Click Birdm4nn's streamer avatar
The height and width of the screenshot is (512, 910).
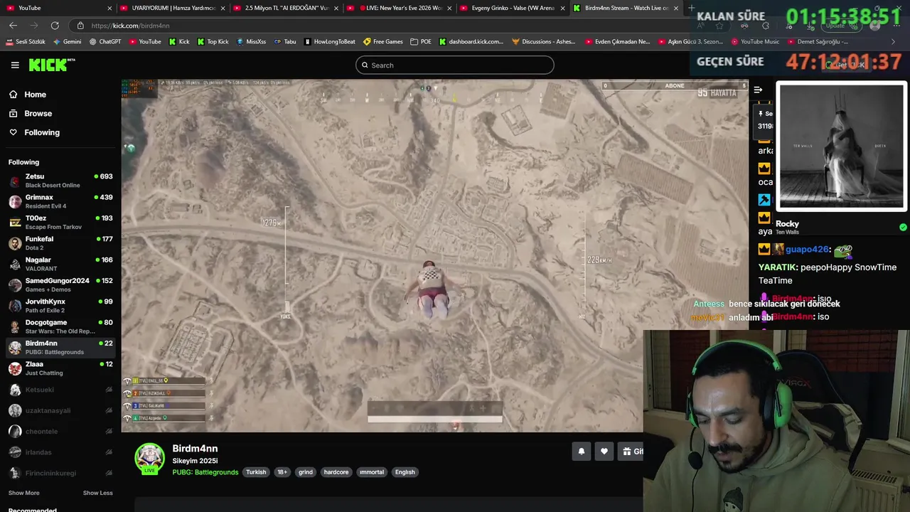point(150,459)
